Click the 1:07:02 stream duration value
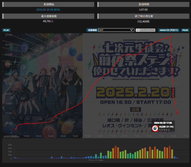 [143, 10]
